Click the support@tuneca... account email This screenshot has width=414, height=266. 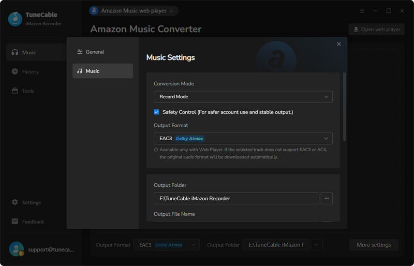pos(51,249)
